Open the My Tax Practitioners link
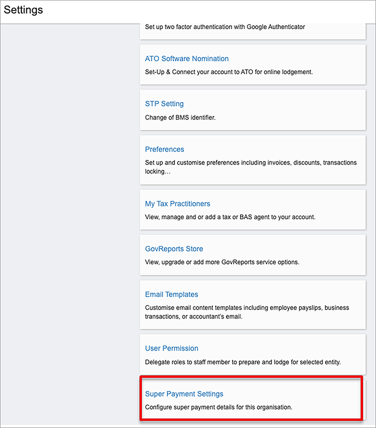The height and width of the screenshot is (428, 376). pos(177,204)
